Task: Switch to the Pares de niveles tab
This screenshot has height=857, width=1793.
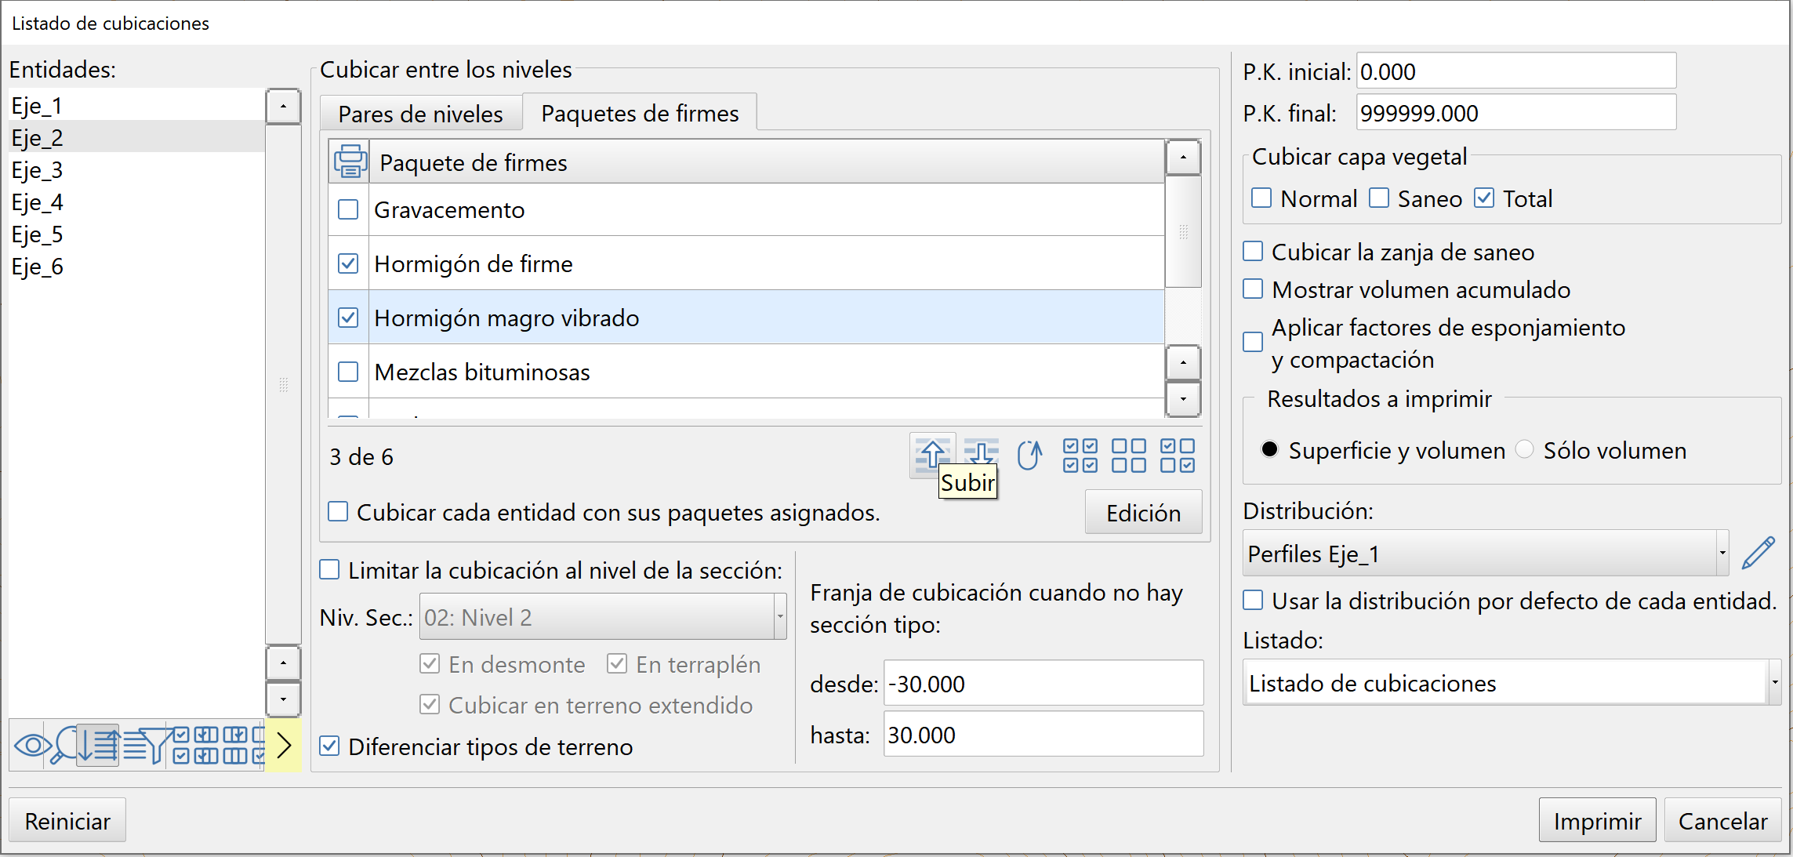Action: (420, 113)
